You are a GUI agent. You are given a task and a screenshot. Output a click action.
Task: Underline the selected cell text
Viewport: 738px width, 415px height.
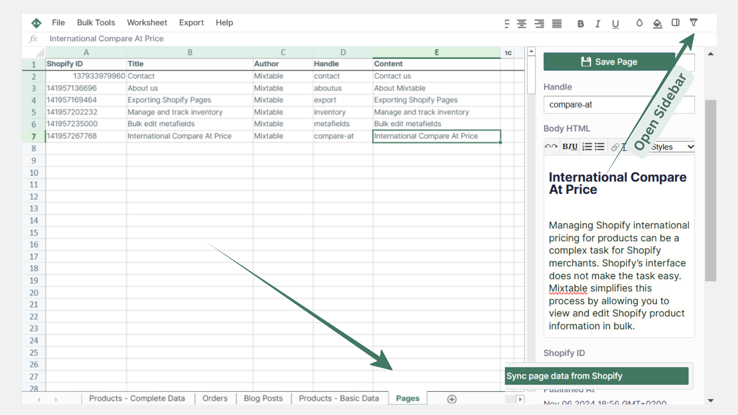click(x=615, y=24)
